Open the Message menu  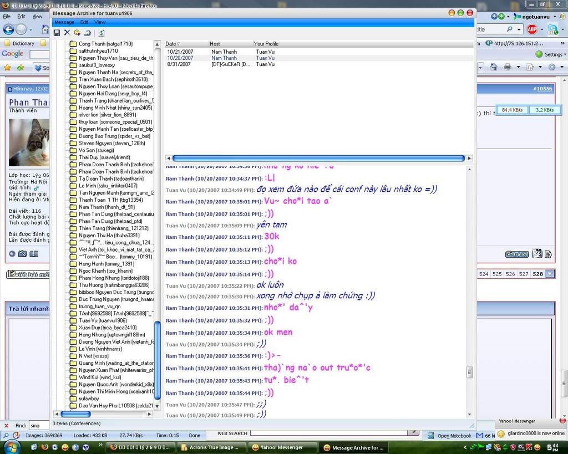click(64, 22)
